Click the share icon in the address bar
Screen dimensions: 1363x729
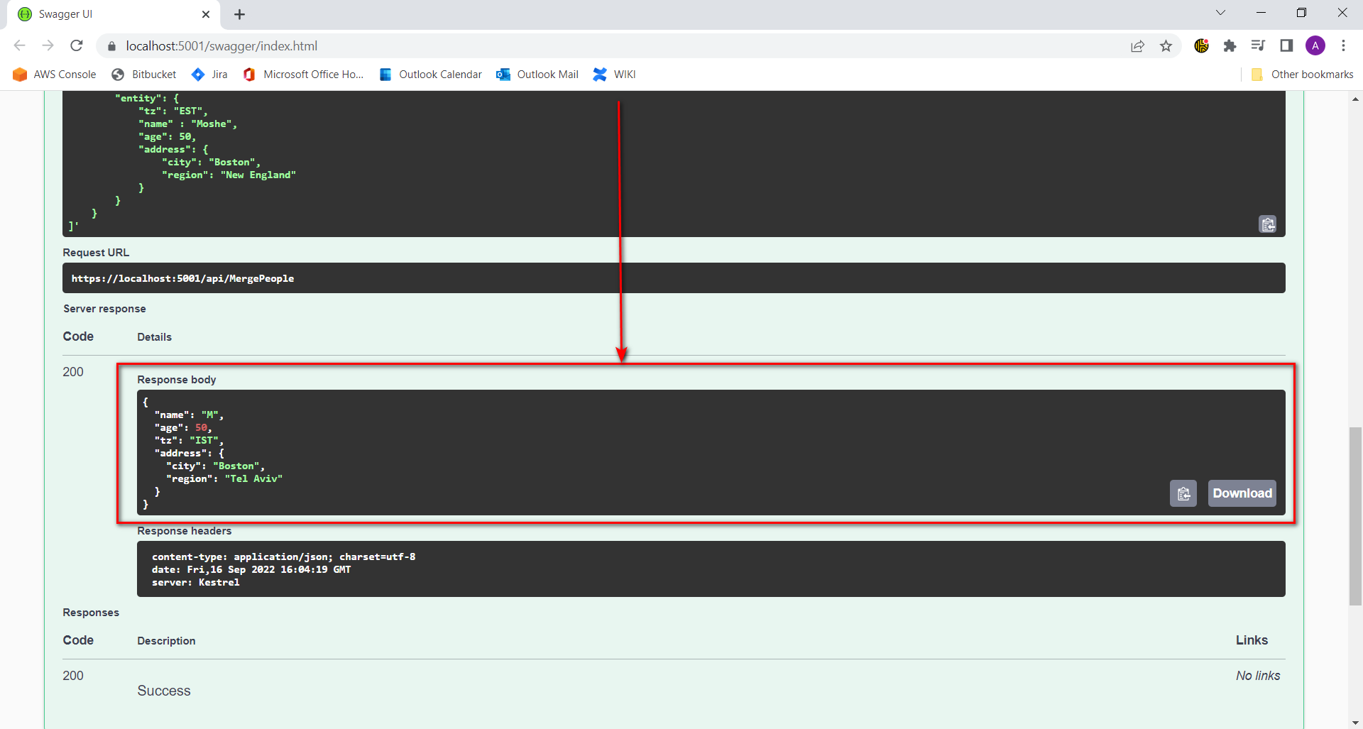click(1138, 45)
